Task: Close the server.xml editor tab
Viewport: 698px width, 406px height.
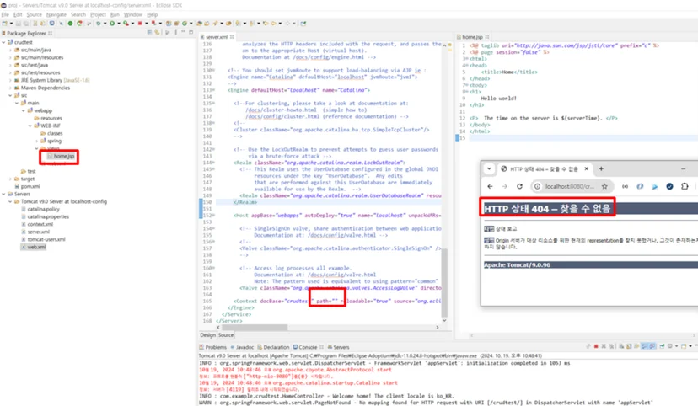Action: (x=232, y=37)
